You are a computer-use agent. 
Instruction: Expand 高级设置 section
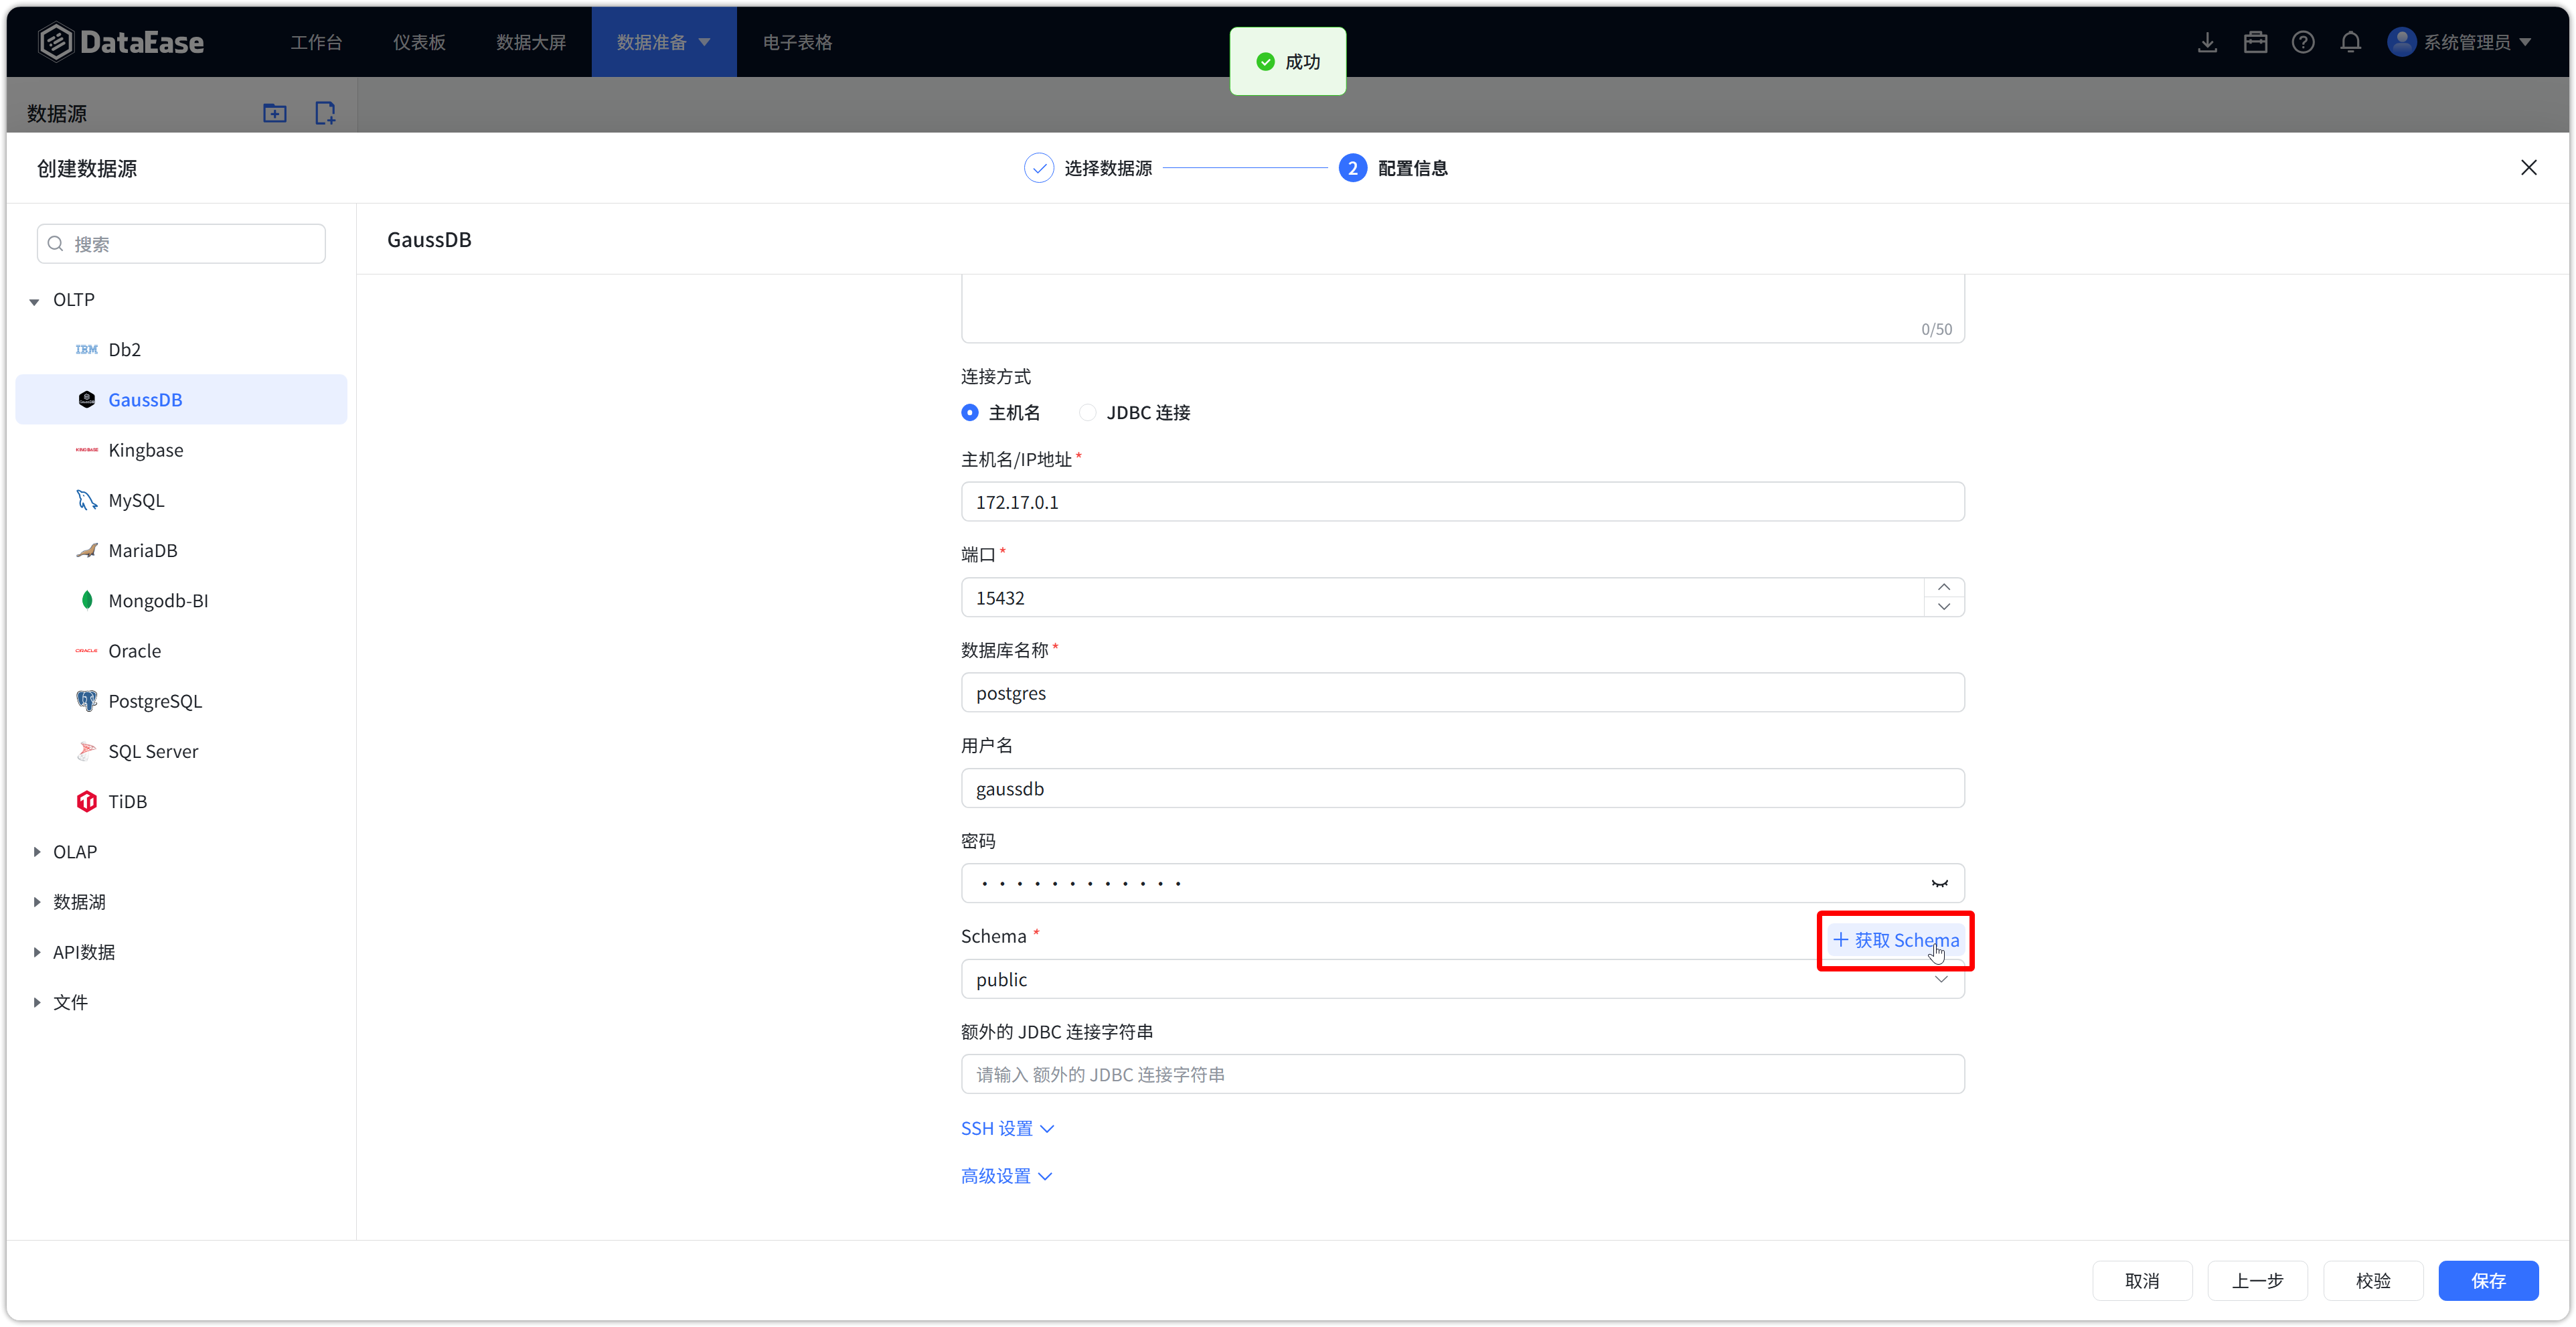(1006, 1176)
